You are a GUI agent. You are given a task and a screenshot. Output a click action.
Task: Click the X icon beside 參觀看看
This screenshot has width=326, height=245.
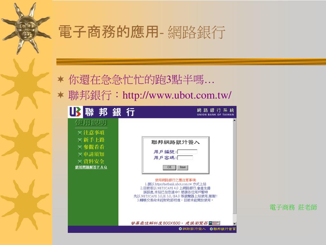pos(80,147)
